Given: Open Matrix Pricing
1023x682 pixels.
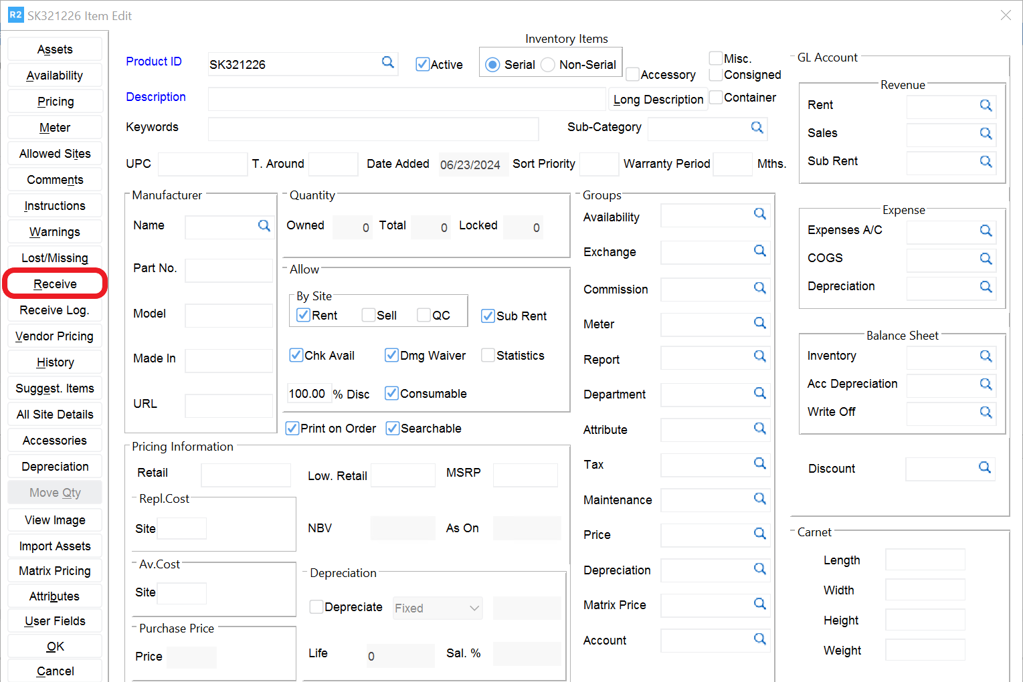Looking at the screenshot, I should click(x=55, y=571).
